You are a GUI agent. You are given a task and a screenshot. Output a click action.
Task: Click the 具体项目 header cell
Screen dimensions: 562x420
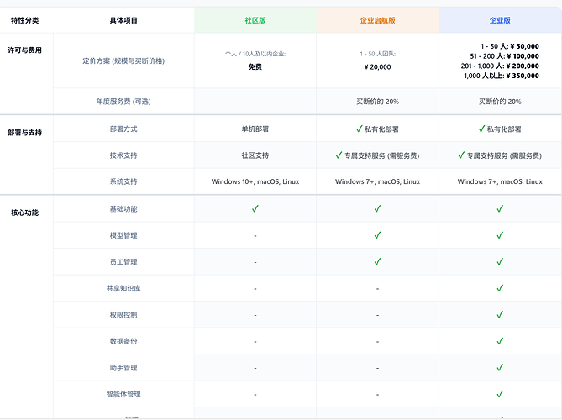tap(123, 20)
